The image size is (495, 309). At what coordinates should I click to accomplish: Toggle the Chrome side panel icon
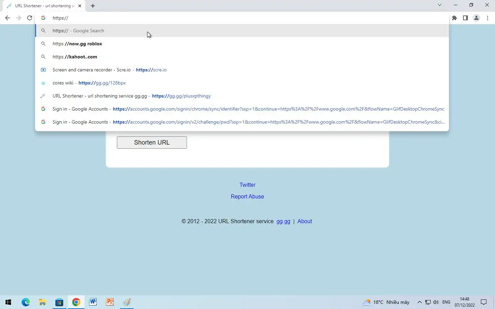point(465,18)
